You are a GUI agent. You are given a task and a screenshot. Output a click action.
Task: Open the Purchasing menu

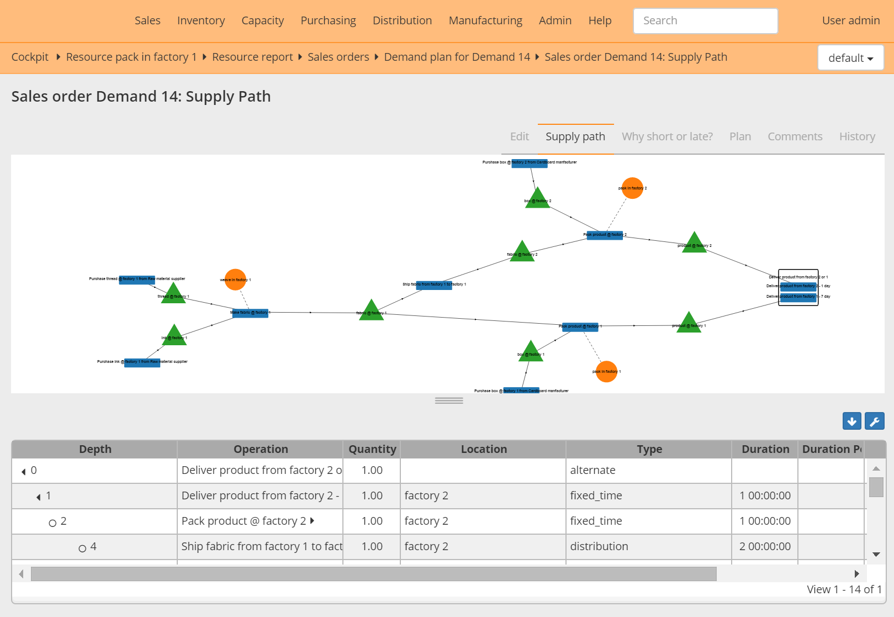[328, 20]
